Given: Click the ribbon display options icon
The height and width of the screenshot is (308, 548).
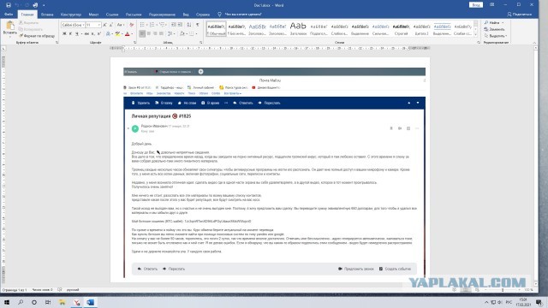Looking at the screenshot, I should pos(492,5).
